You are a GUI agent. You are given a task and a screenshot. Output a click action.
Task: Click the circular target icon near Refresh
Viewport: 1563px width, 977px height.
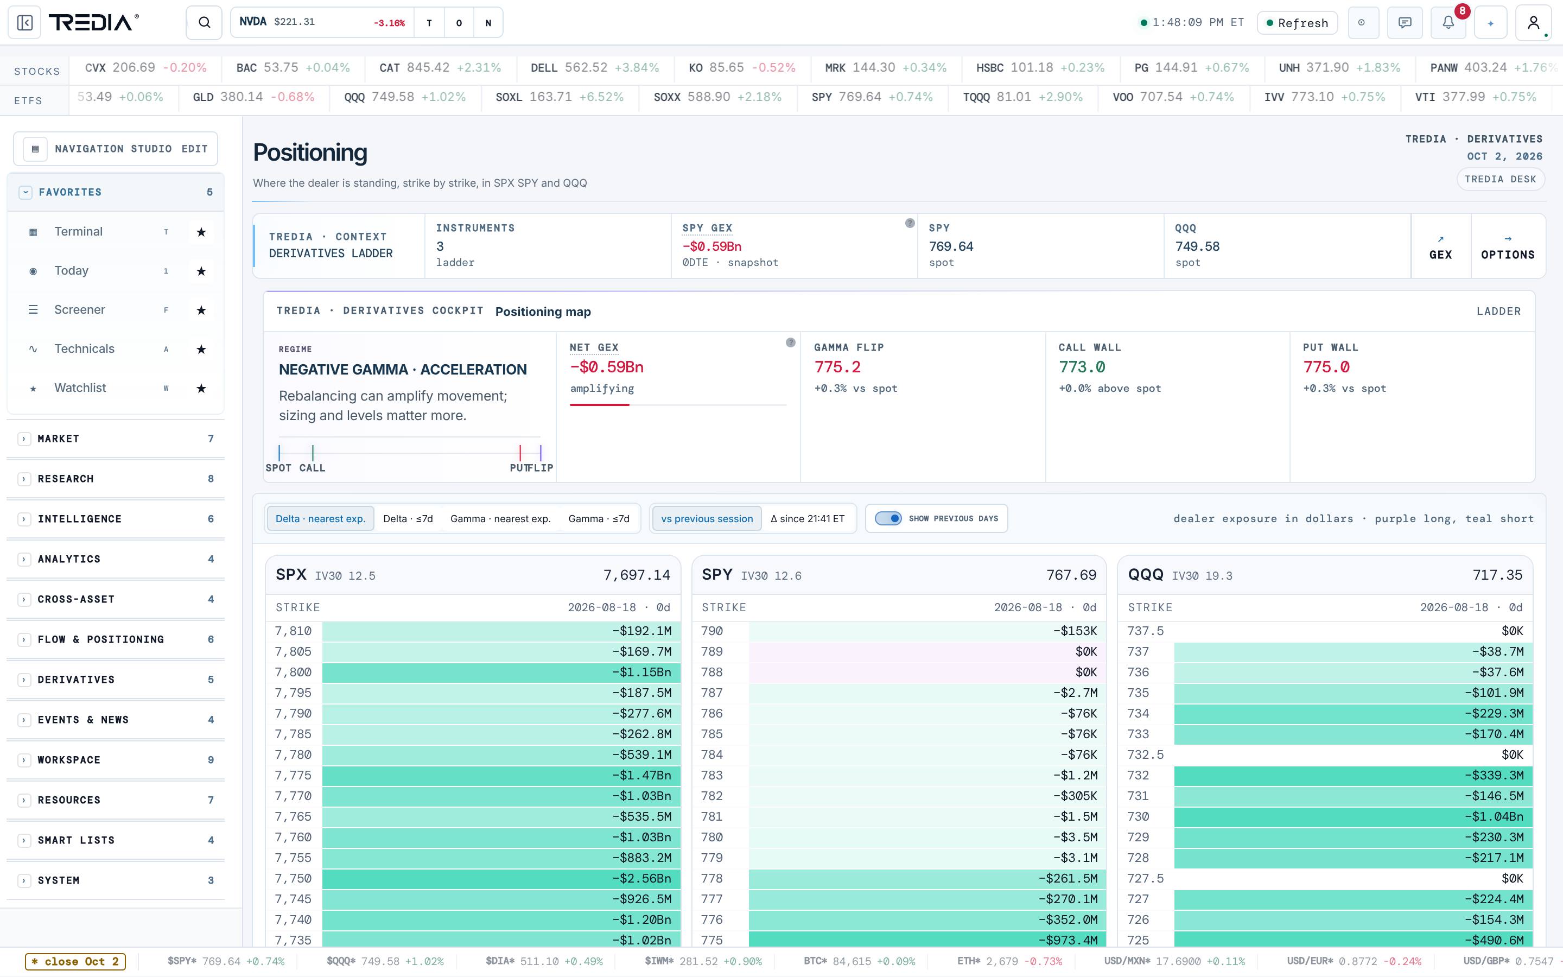(x=1362, y=23)
